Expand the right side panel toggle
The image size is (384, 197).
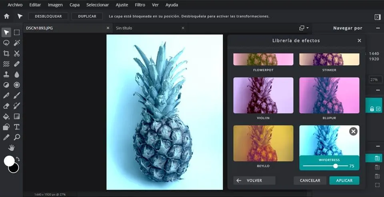(377, 17)
